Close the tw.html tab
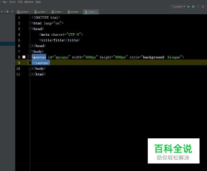This screenshot has height=171, width=207. click(x=80, y=12)
